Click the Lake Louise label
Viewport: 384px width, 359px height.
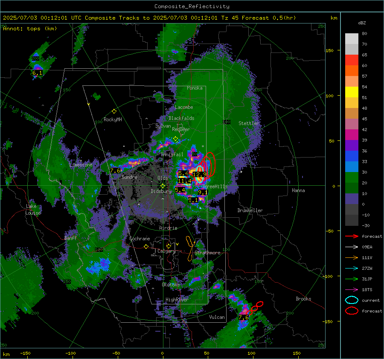point(33,210)
